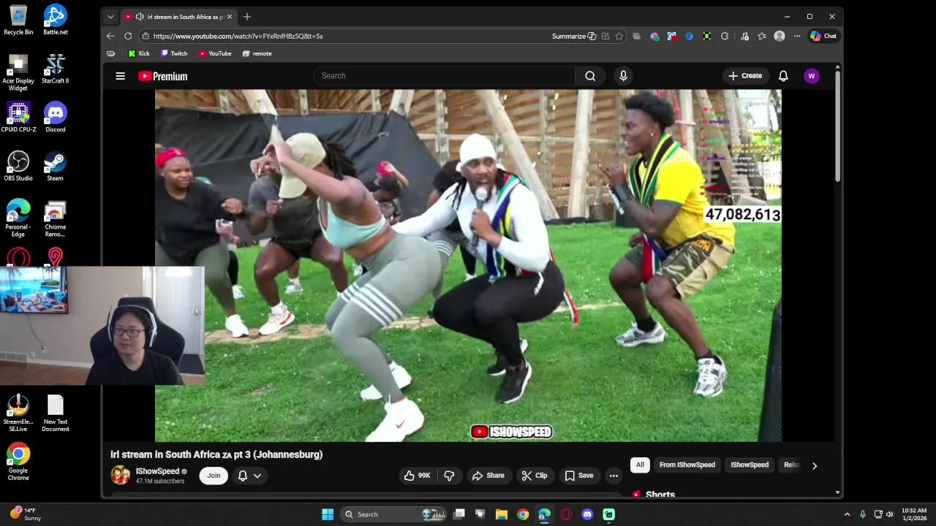This screenshot has height=526, width=936.
Task: Open Discord from the taskbar
Action: pos(587,514)
